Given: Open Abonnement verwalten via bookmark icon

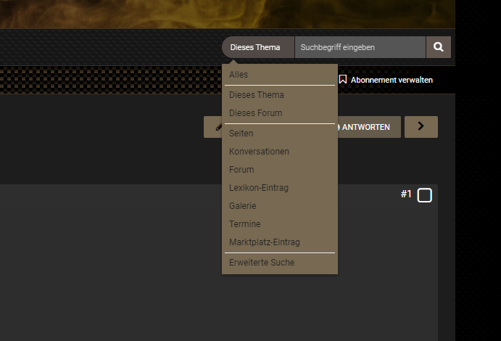Looking at the screenshot, I should [x=343, y=80].
